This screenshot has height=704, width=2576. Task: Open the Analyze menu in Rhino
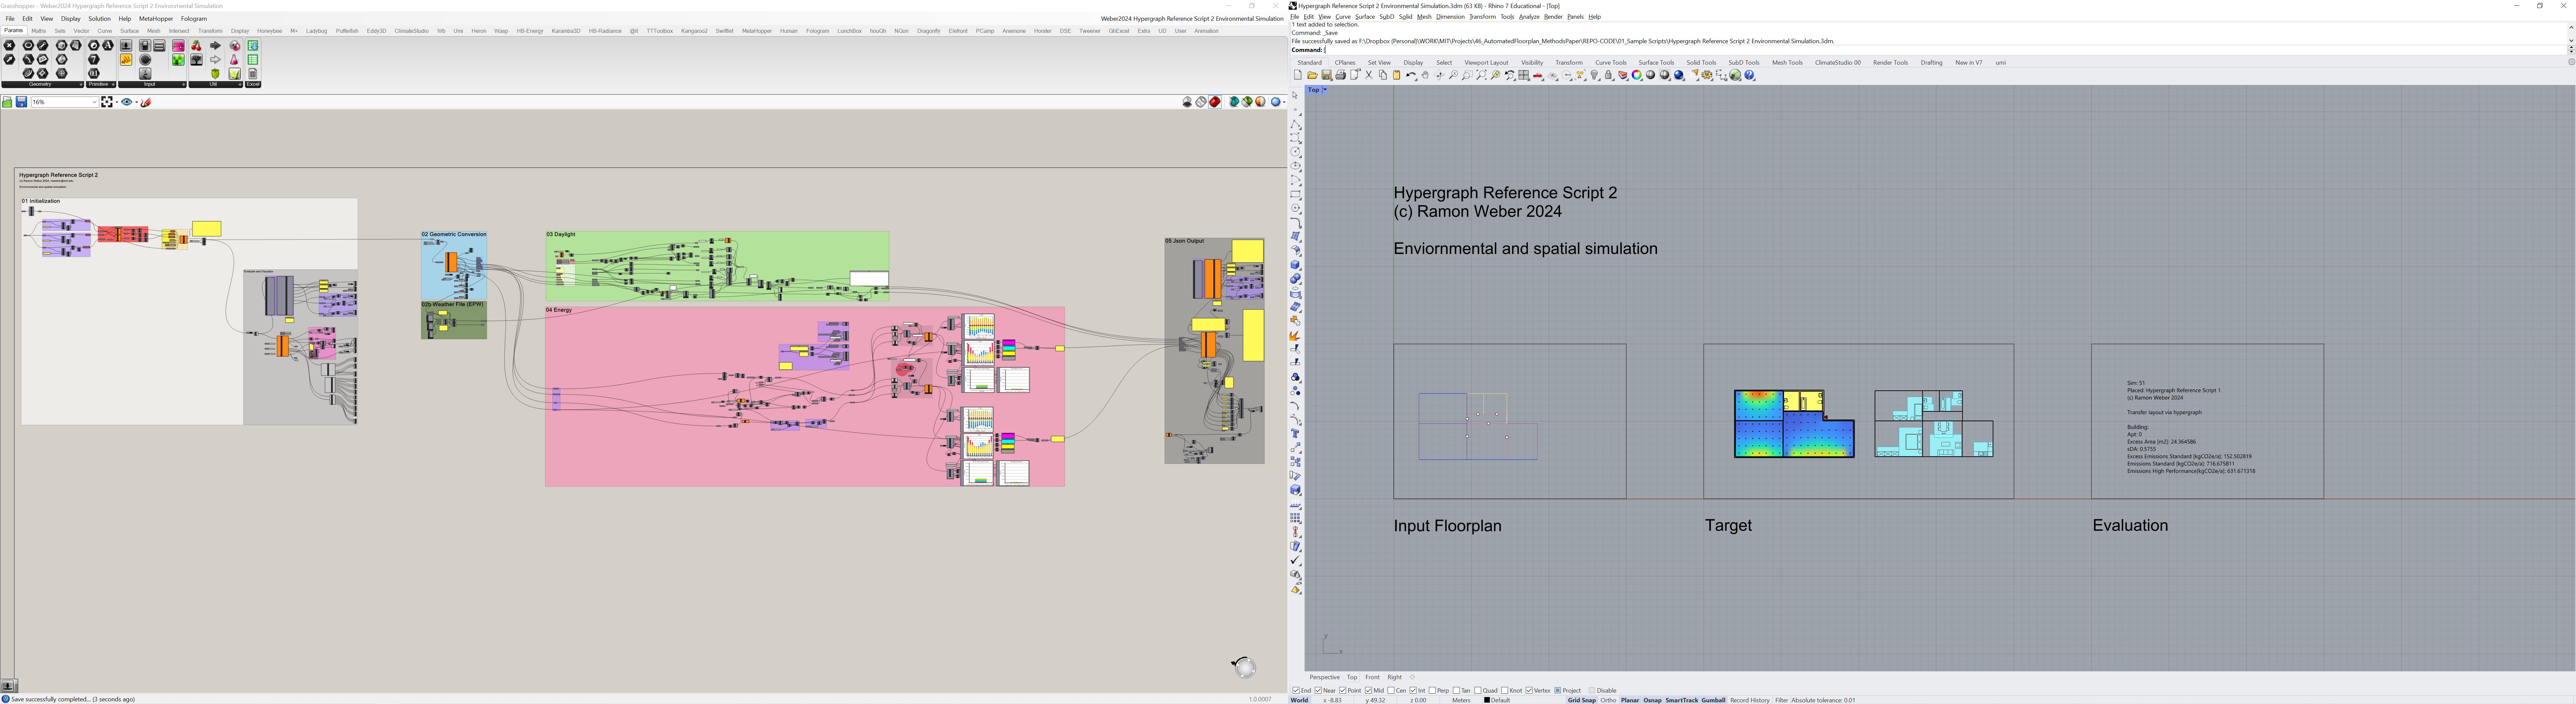1529,17
